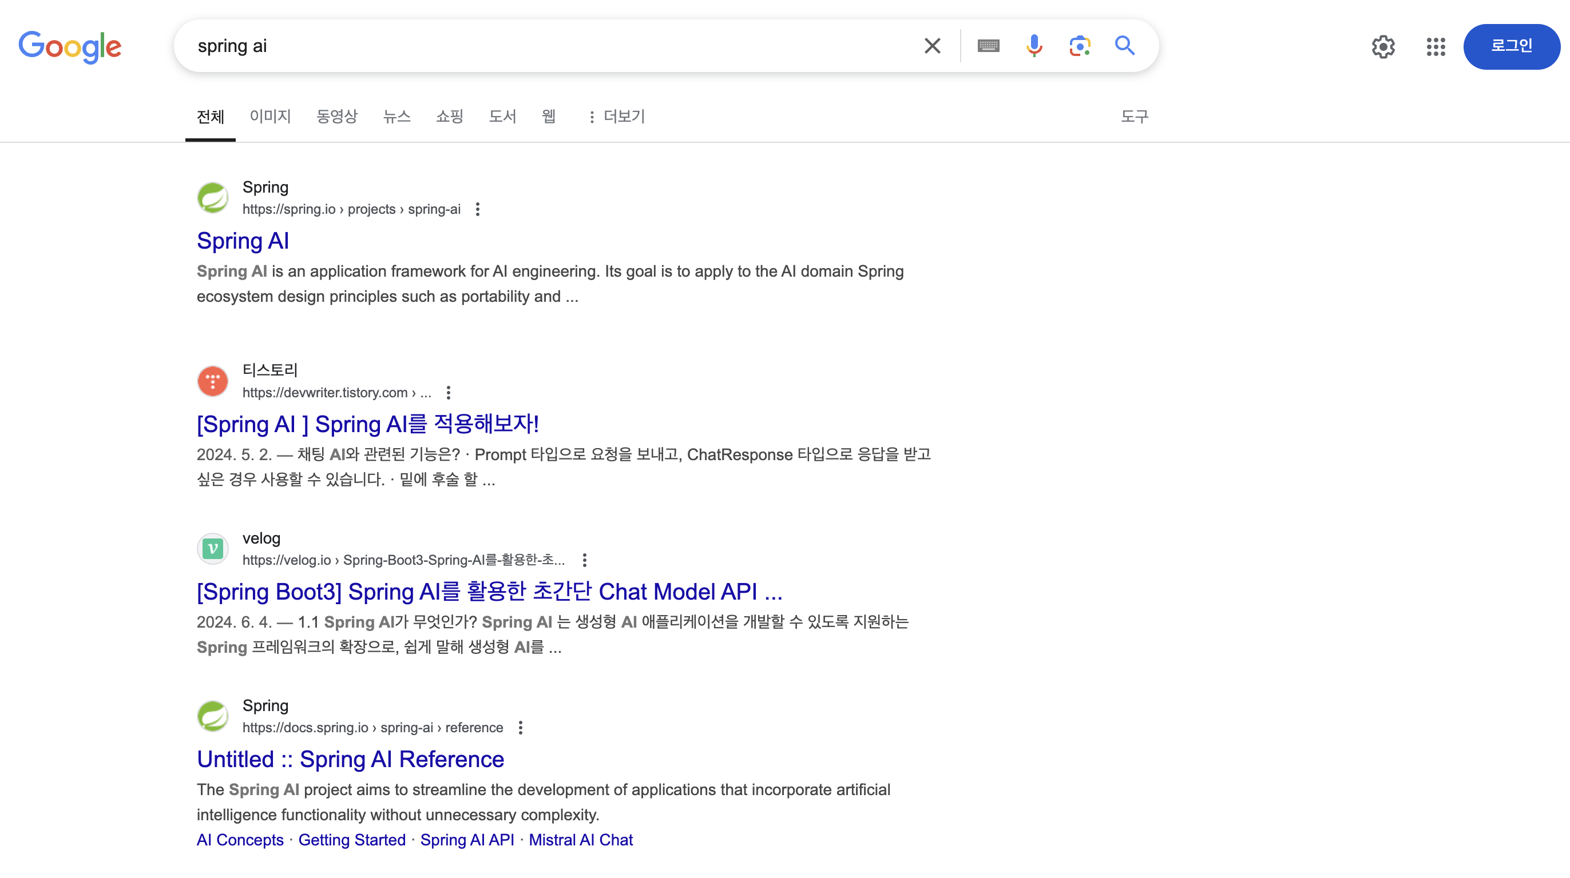Click the blue 로그인 sign-in button
The height and width of the screenshot is (878, 1570).
(1511, 46)
